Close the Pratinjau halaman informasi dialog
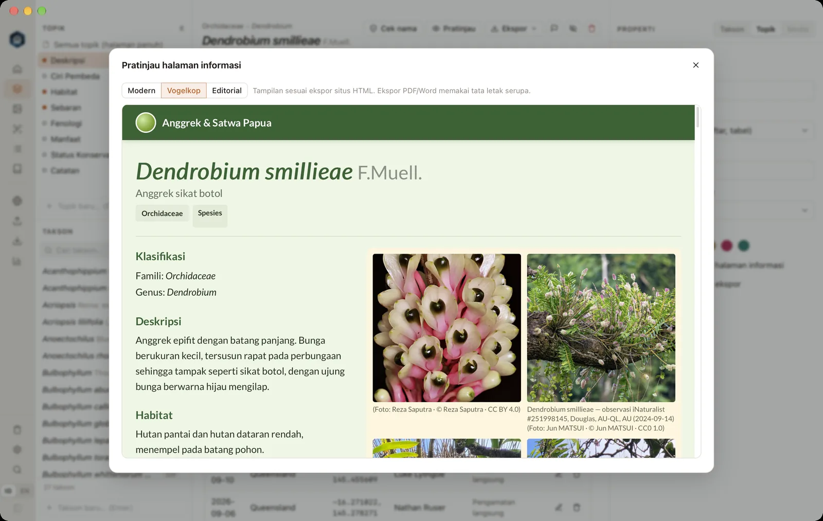823x521 pixels. (x=695, y=65)
